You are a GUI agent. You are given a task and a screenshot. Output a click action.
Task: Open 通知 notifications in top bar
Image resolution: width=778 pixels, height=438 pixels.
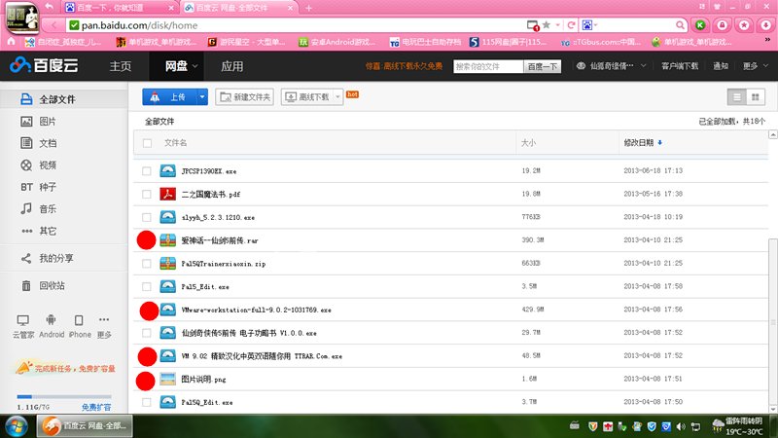click(721, 65)
